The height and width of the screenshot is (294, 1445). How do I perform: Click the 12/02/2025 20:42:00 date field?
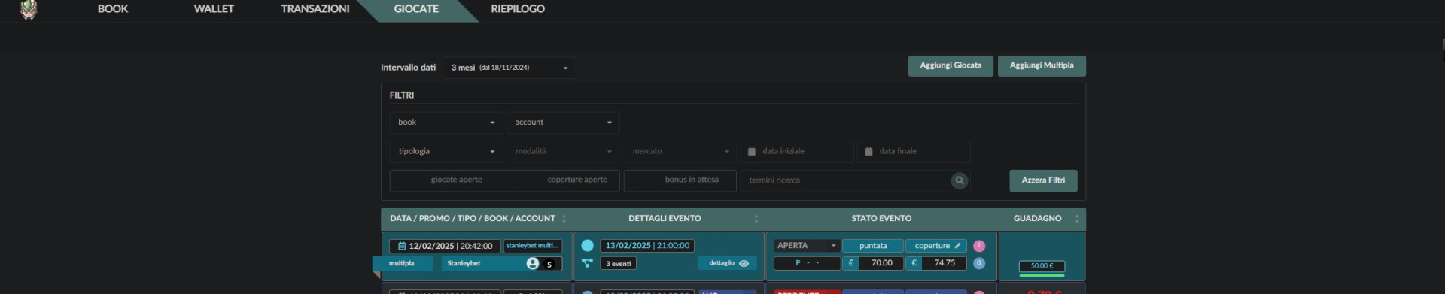pos(445,246)
